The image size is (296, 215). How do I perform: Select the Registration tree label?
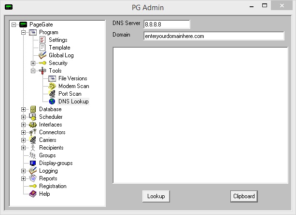[53, 186]
